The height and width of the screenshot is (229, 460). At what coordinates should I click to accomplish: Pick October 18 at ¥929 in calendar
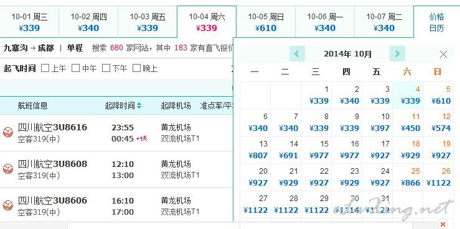(408, 150)
